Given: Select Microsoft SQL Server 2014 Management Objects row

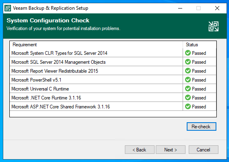Looking at the screenshot, I should 113,62.
